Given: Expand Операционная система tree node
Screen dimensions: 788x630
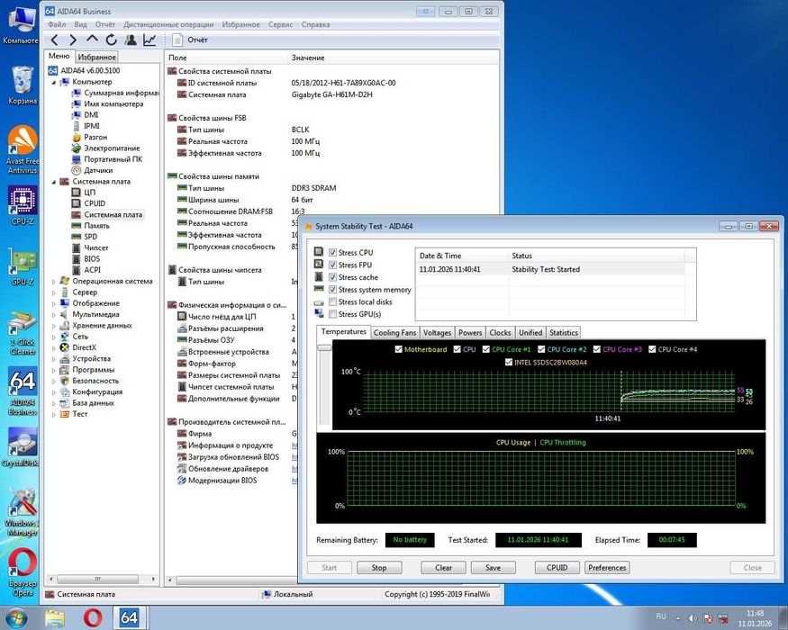Looking at the screenshot, I should 54,282.
